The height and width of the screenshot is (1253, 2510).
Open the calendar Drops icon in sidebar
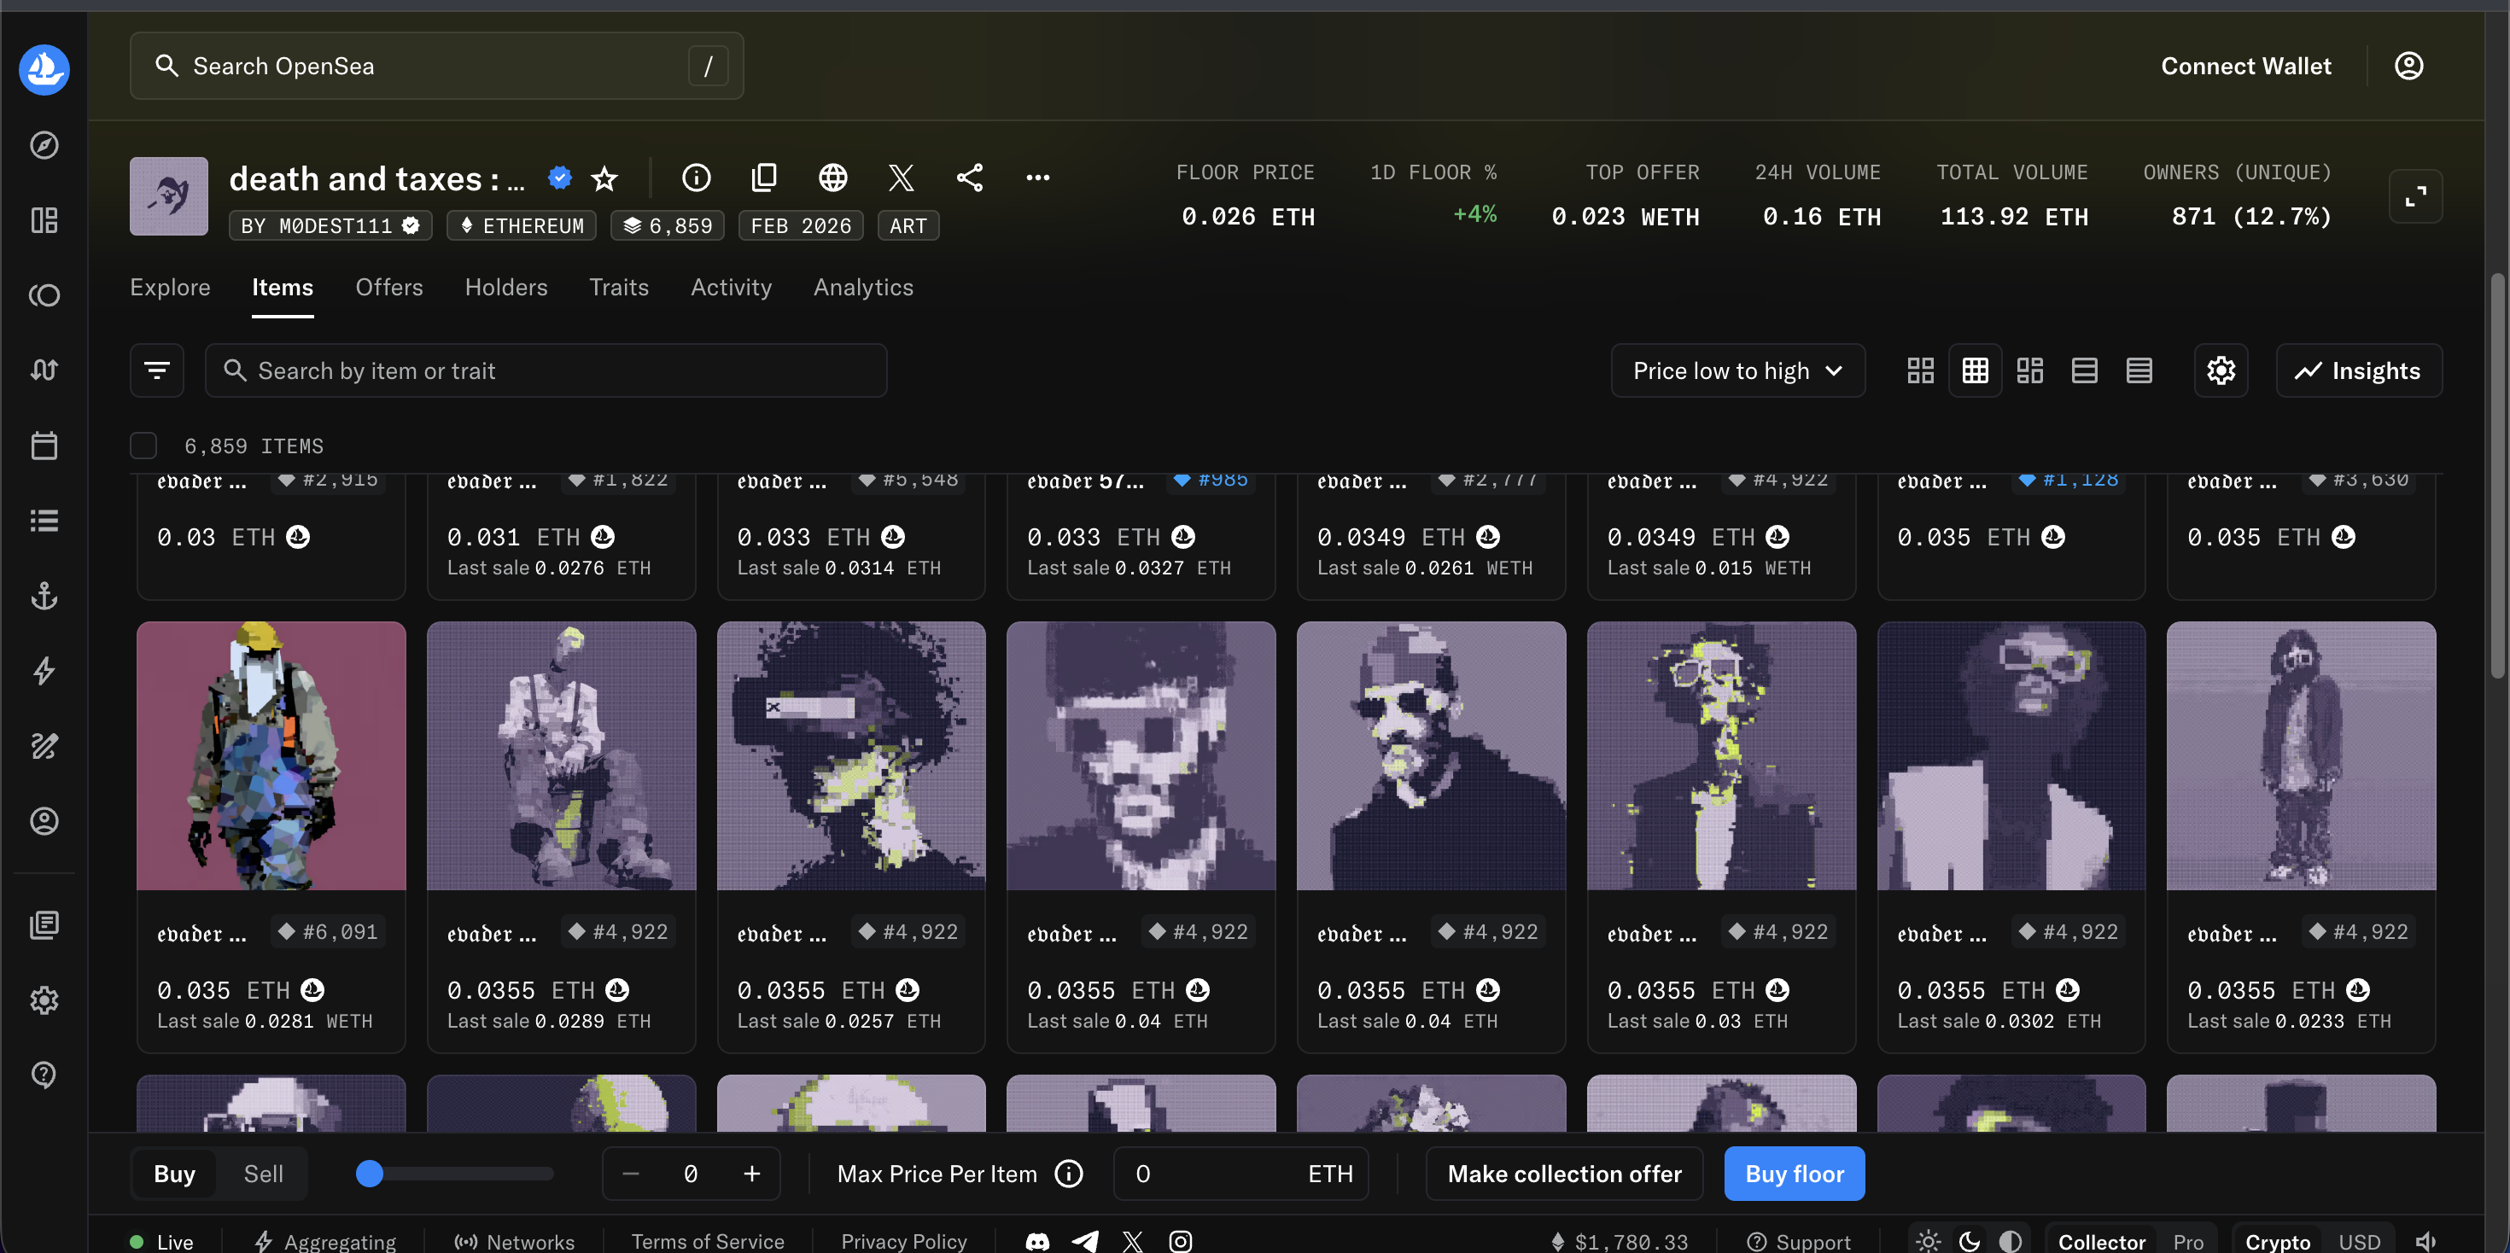click(x=44, y=446)
